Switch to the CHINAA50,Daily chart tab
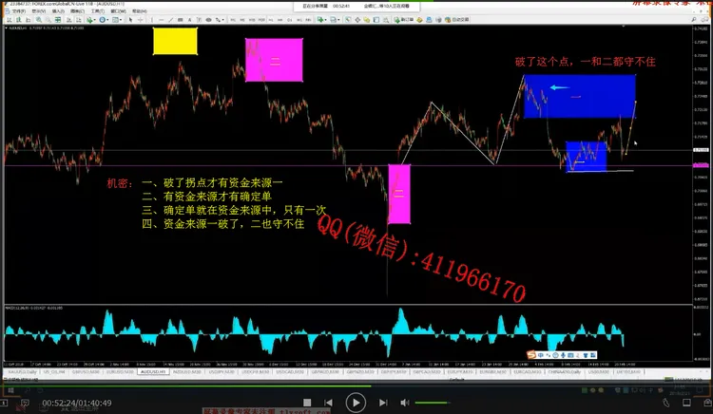This screenshot has height=414, width=713. 565,372
